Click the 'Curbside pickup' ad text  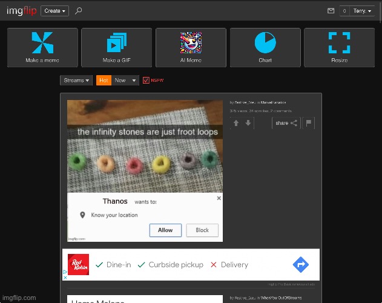pos(176,265)
